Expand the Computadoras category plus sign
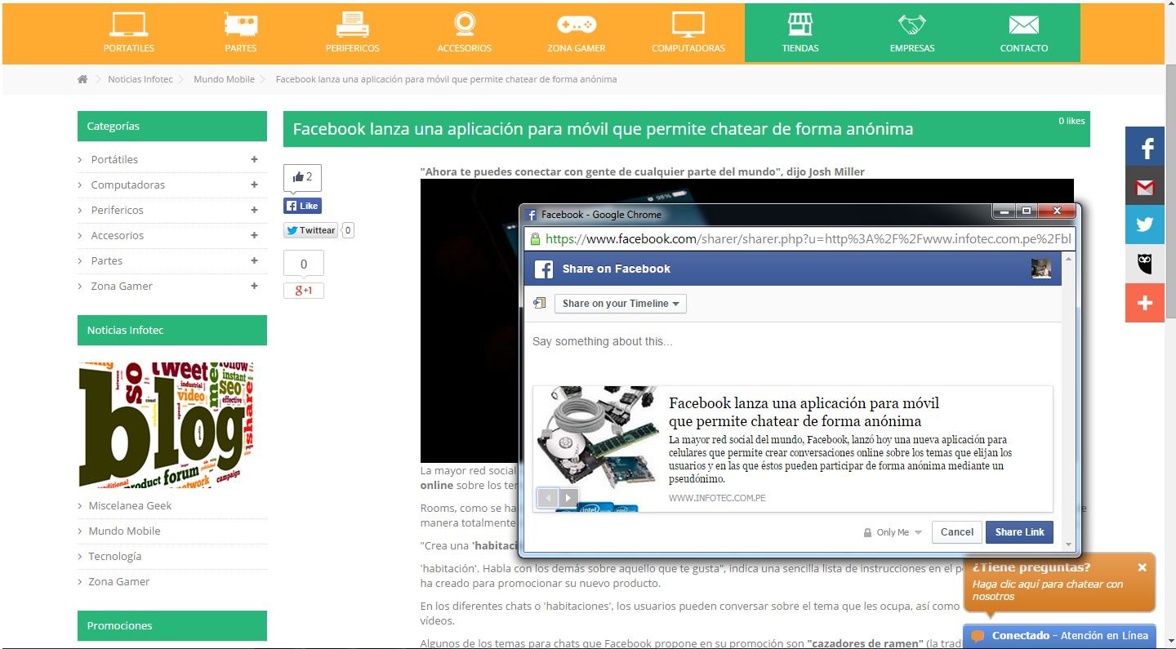This screenshot has height=649, width=1176. pyautogui.click(x=255, y=184)
